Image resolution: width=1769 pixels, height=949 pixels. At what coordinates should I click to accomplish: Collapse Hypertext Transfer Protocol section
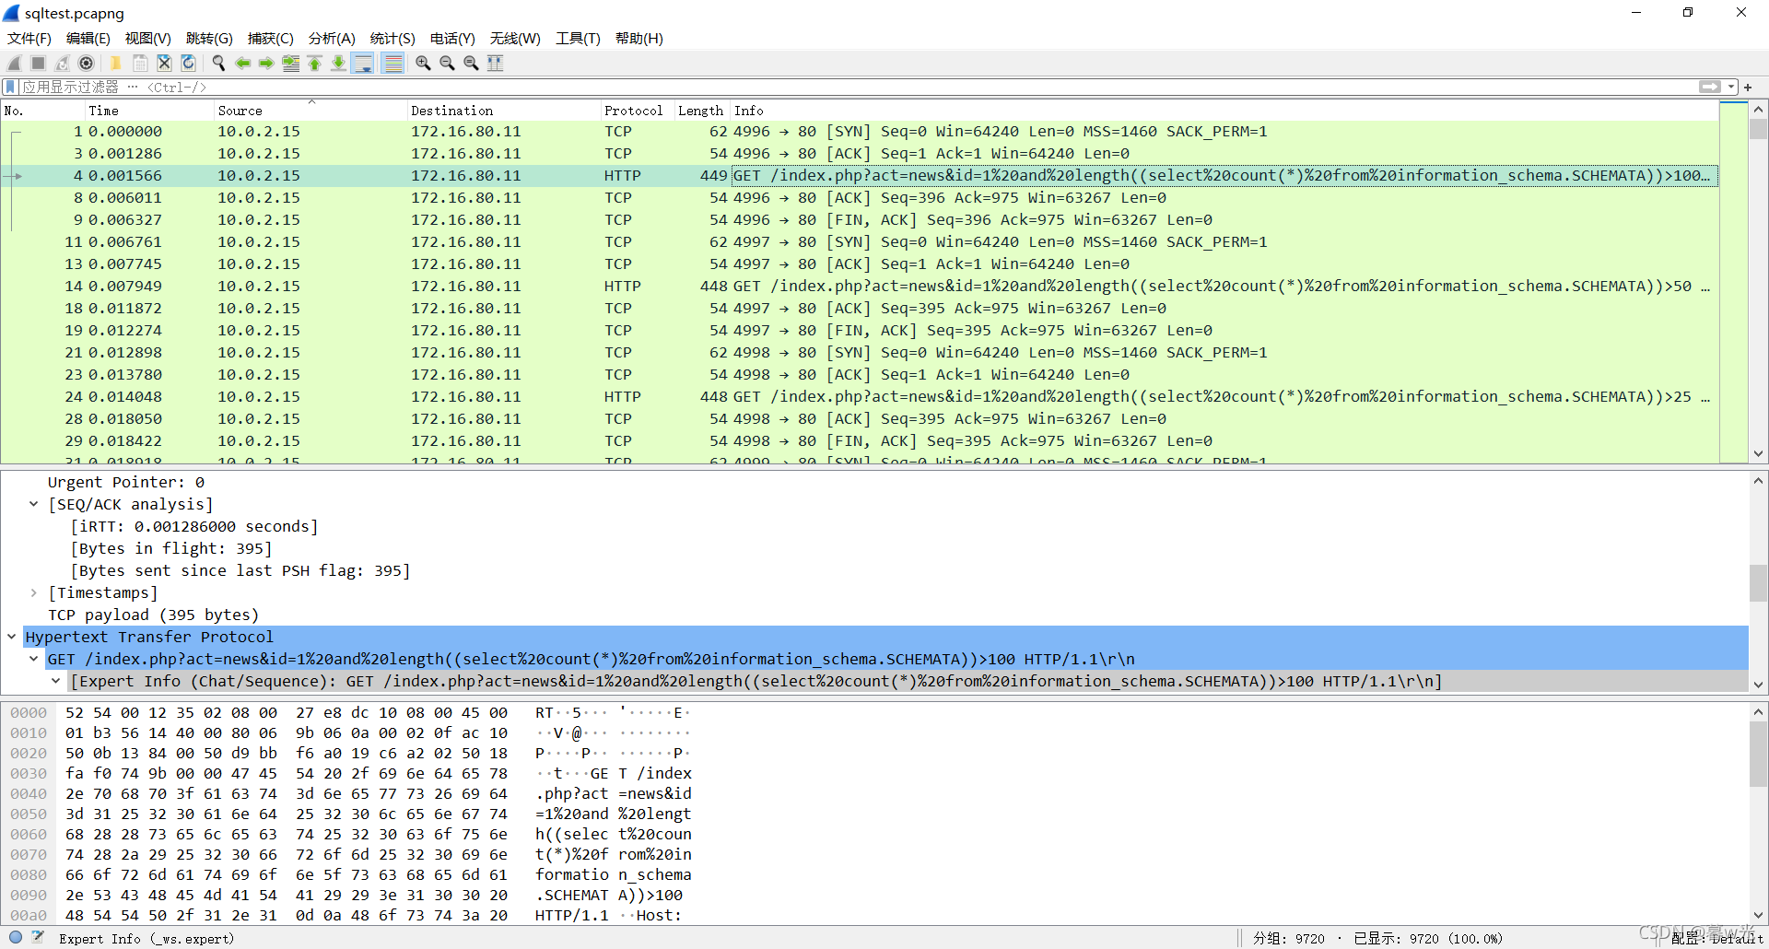pyautogui.click(x=11, y=637)
